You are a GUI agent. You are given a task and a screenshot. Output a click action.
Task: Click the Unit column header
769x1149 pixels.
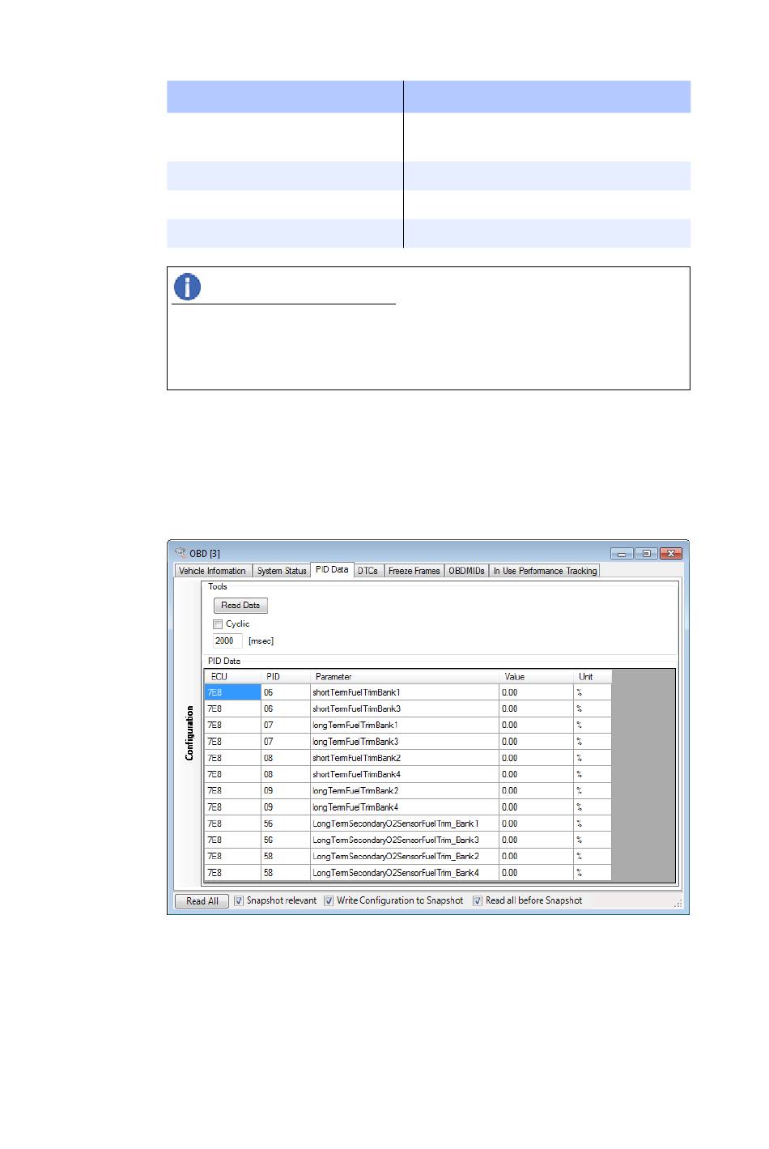[x=593, y=677]
